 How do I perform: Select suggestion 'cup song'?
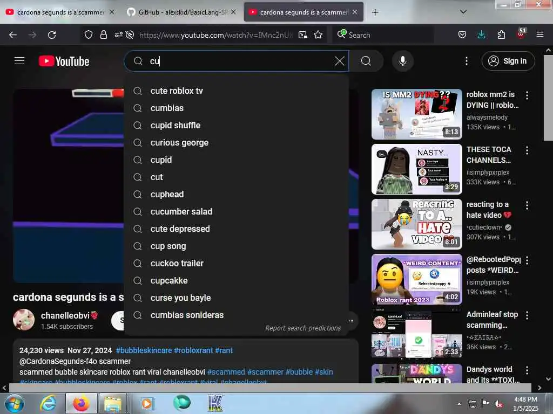pos(237,246)
